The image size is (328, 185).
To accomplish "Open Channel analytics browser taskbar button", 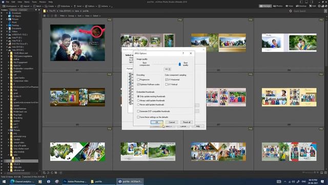I will 23,181.
